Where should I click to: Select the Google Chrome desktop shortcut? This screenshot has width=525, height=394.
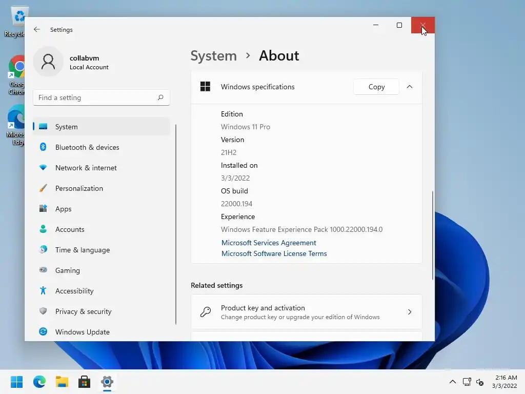tap(16, 75)
